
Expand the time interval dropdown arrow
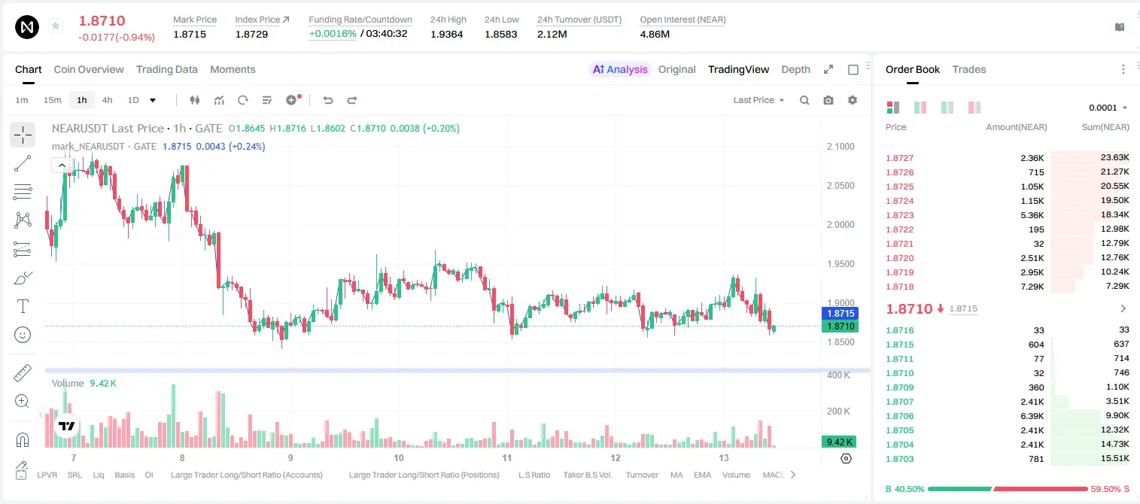point(153,100)
